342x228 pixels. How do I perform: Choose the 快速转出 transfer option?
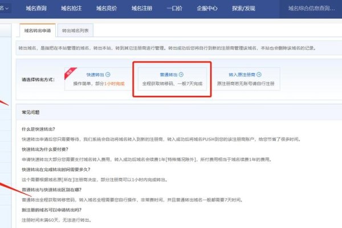tap(99, 79)
